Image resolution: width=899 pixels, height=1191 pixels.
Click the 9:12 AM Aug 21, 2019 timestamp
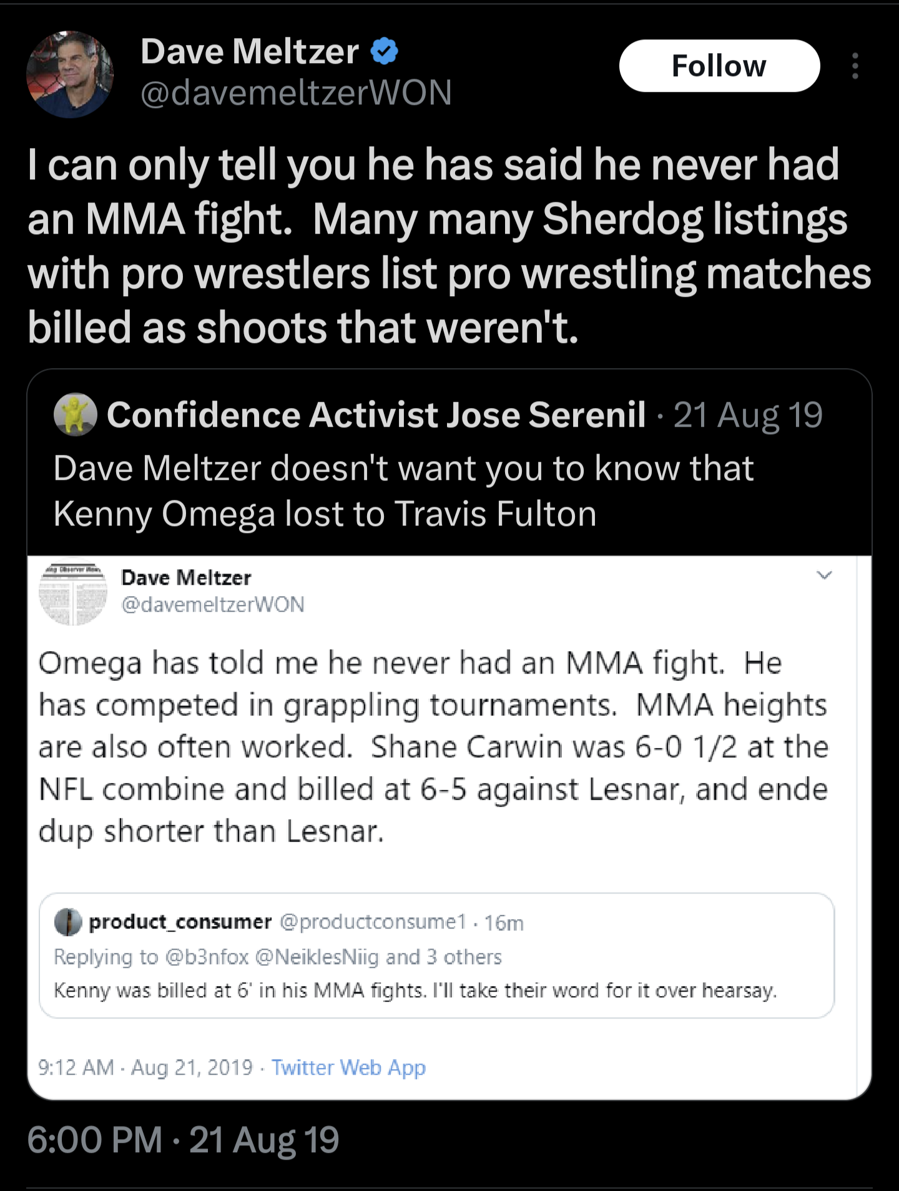145,1067
